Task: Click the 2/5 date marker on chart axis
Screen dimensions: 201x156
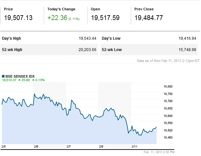Action: (4, 146)
